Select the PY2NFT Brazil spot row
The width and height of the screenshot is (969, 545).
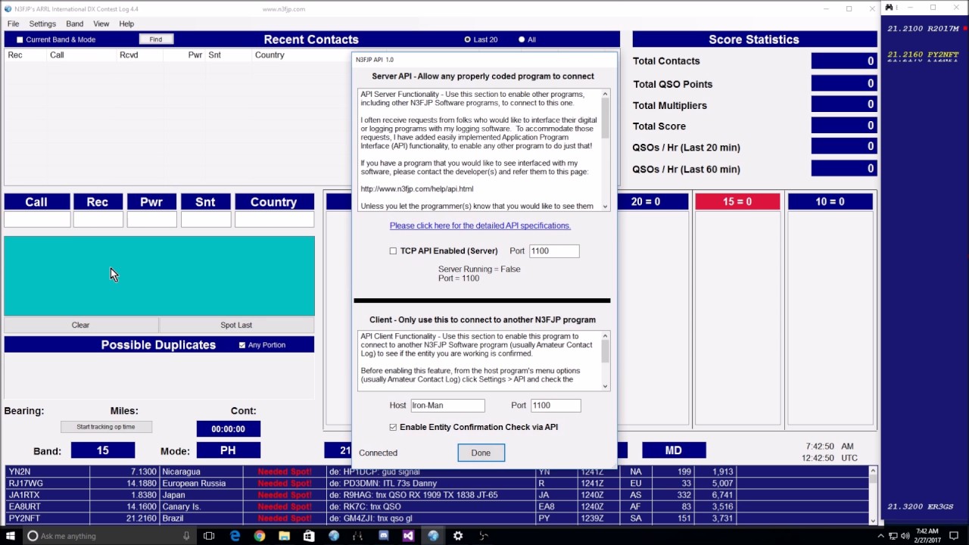(x=438, y=519)
